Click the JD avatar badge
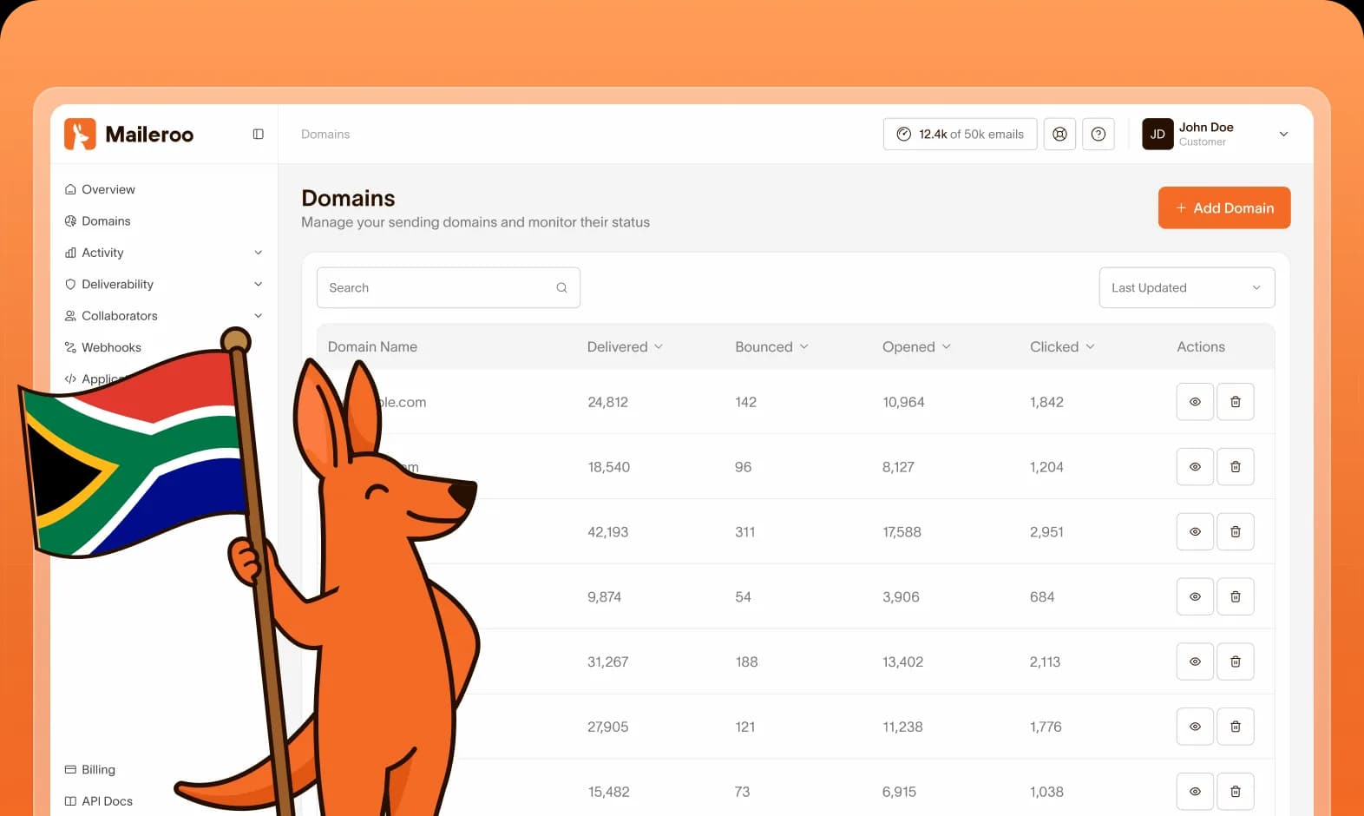This screenshot has height=816, width=1364. click(x=1157, y=134)
